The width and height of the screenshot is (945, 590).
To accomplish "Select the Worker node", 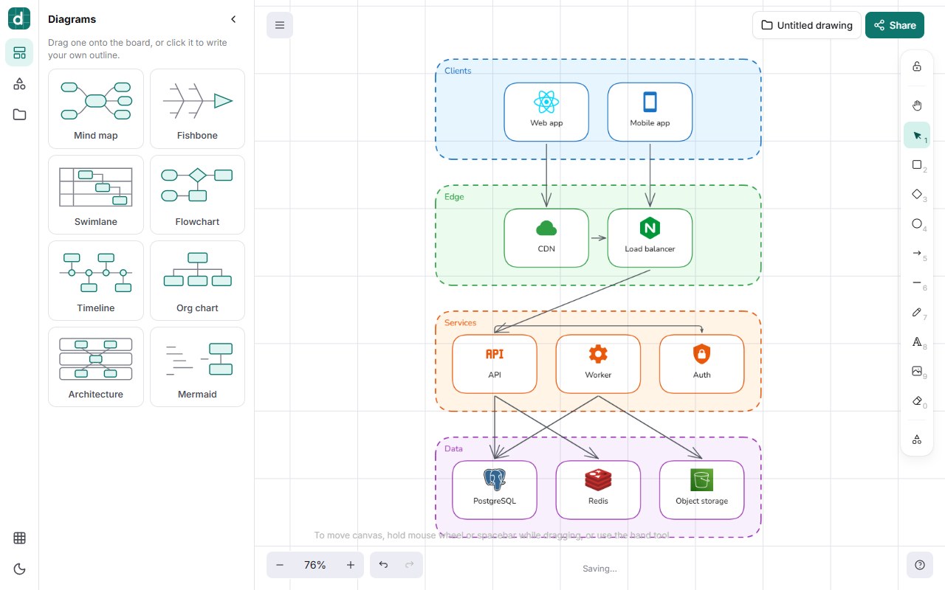I will click(598, 364).
